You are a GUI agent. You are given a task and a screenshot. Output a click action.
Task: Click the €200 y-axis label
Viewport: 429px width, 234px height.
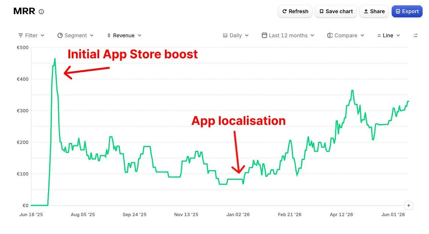pyautogui.click(x=23, y=142)
